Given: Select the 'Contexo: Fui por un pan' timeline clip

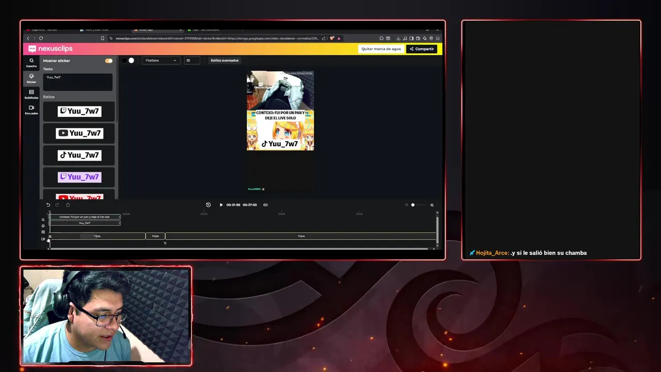Looking at the screenshot, I should [85, 217].
